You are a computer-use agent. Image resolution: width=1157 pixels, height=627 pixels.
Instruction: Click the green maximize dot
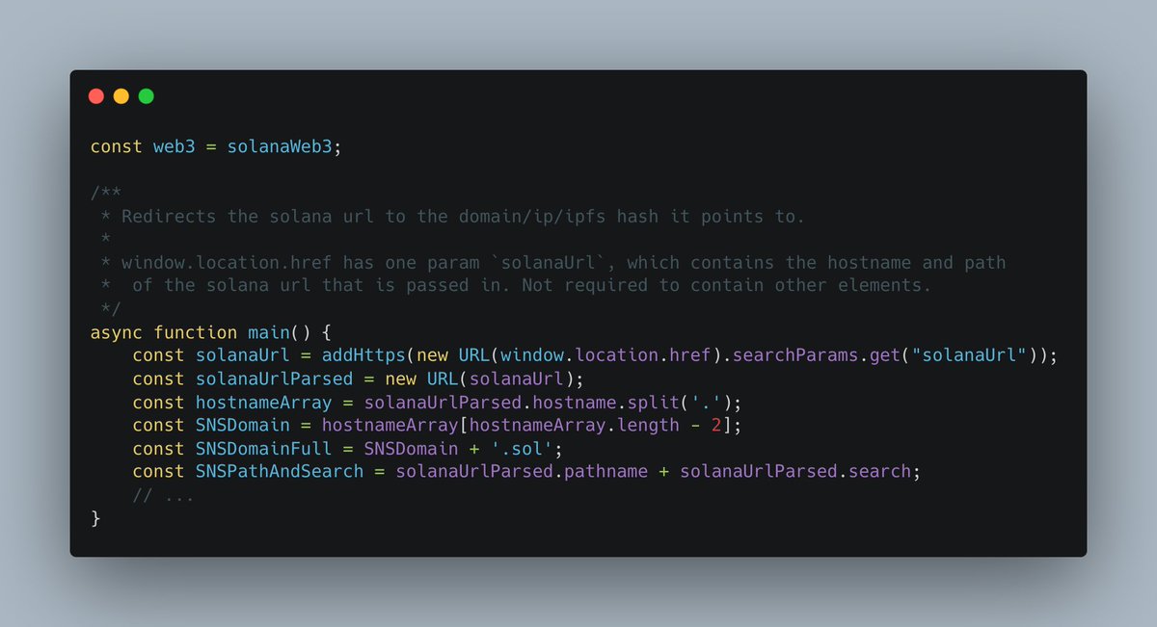click(x=147, y=96)
